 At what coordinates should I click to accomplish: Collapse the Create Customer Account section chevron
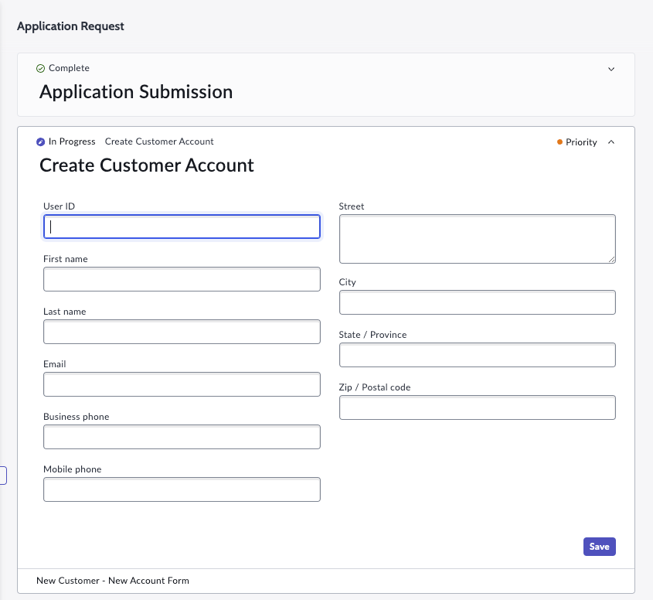[x=611, y=142]
